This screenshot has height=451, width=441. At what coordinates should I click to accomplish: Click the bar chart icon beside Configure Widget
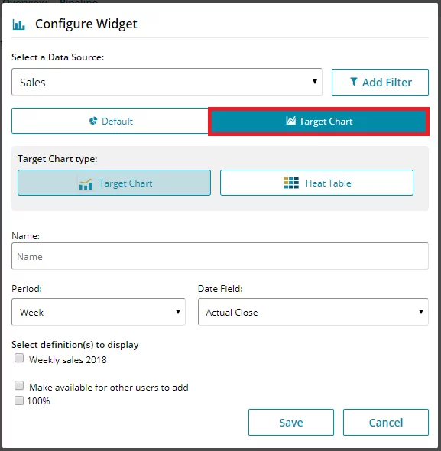[18, 24]
